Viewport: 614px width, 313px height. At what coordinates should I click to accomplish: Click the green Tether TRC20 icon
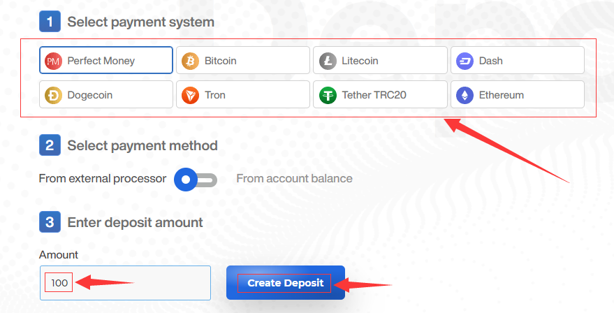[328, 95]
